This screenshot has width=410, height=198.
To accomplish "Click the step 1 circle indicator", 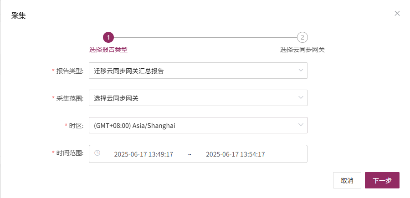I will [108, 37].
